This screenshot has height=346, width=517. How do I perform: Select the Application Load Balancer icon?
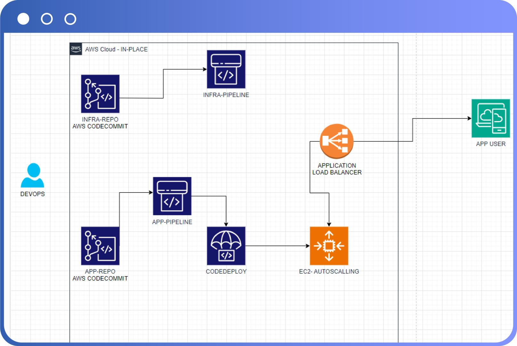[336, 141]
